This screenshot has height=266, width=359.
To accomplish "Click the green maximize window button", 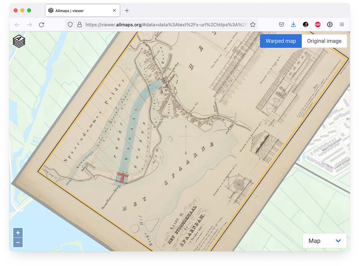I will tap(29, 10).
